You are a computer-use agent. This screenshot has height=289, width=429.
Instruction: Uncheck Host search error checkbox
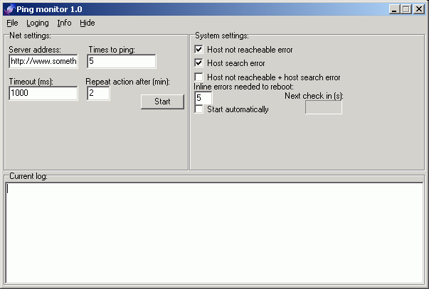[x=199, y=63]
